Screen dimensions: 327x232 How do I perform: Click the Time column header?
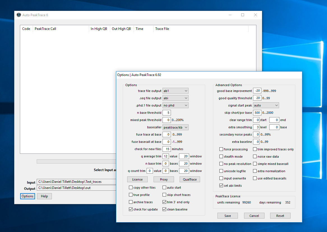coord(143,29)
